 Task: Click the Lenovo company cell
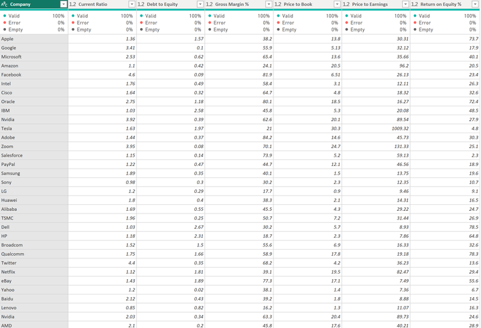point(33,308)
